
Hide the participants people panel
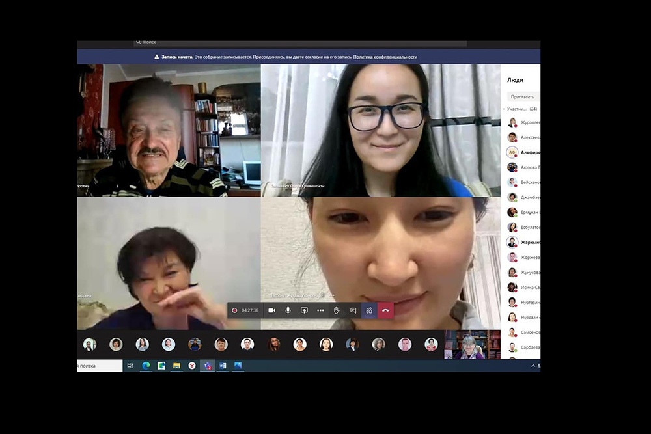369,310
